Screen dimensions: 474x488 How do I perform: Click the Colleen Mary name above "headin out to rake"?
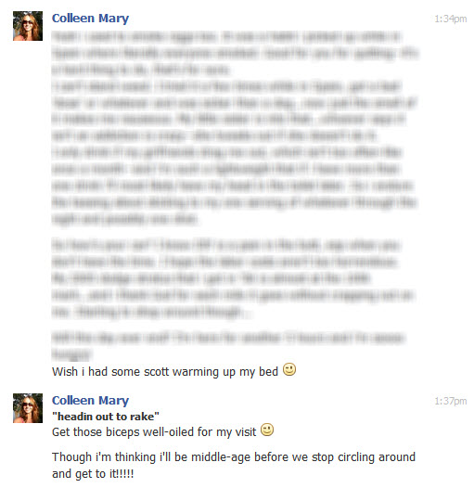click(90, 401)
